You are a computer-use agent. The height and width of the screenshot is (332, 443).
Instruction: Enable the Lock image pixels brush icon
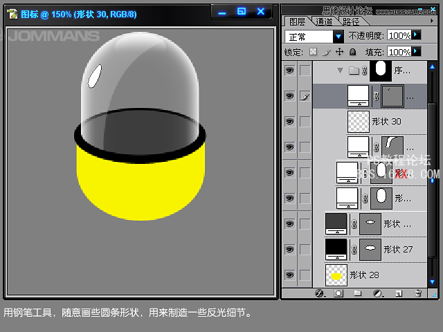[326, 52]
